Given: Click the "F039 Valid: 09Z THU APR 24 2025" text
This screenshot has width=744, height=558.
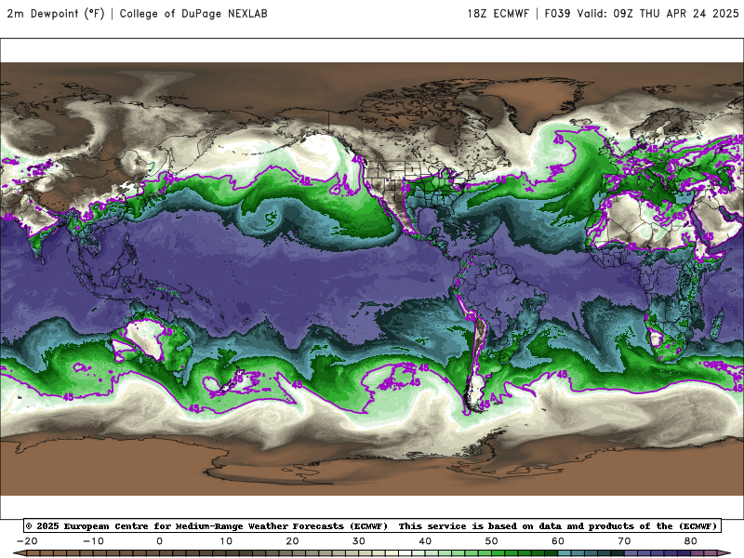Looking at the screenshot, I should tap(642, 14).
